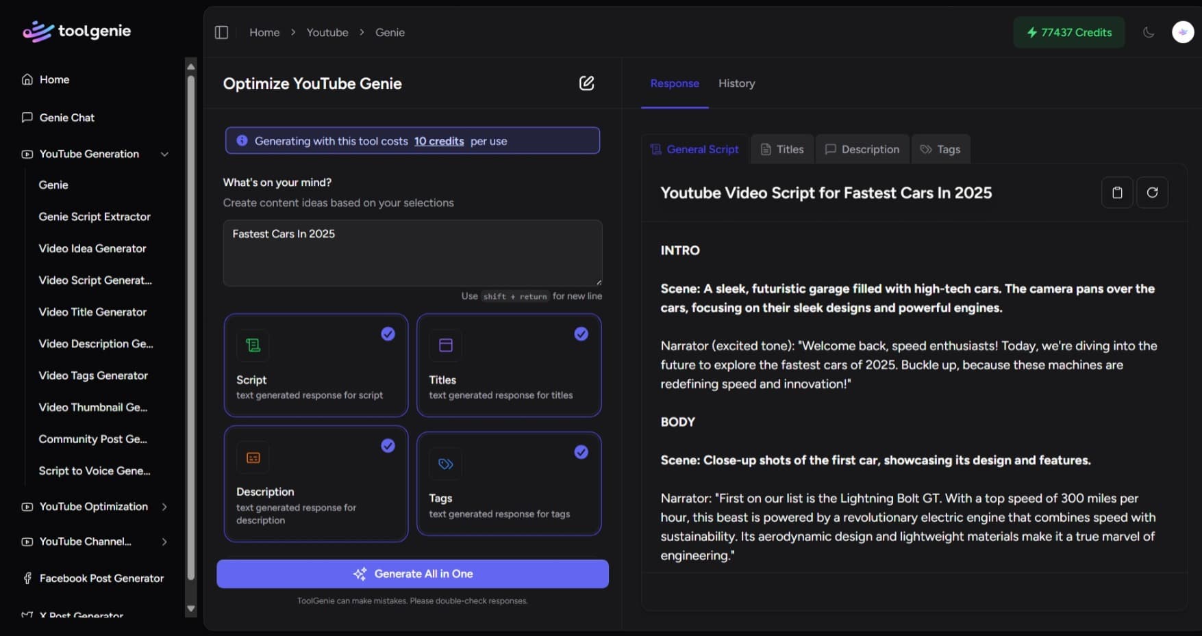Click the info icon in credits notice
This screenshot has width=1202, height=636.
(242, 141)
